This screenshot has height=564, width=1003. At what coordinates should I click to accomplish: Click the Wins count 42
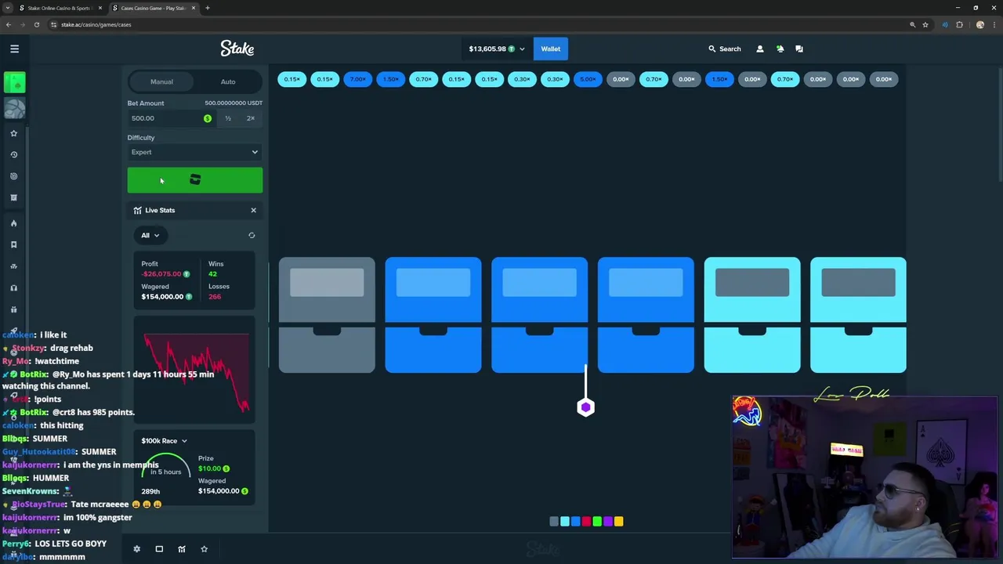click(x=212, y=274)
